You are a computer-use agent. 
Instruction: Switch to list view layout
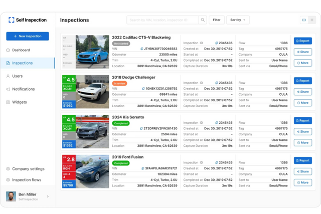coord(312,20)
